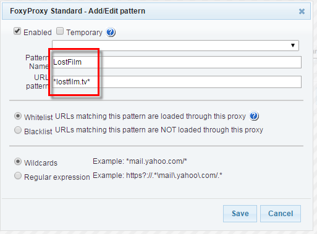The height and width of the screenshot is (234, 317).
Task: Click the Enabled label text
Action: tap(38, 33)
